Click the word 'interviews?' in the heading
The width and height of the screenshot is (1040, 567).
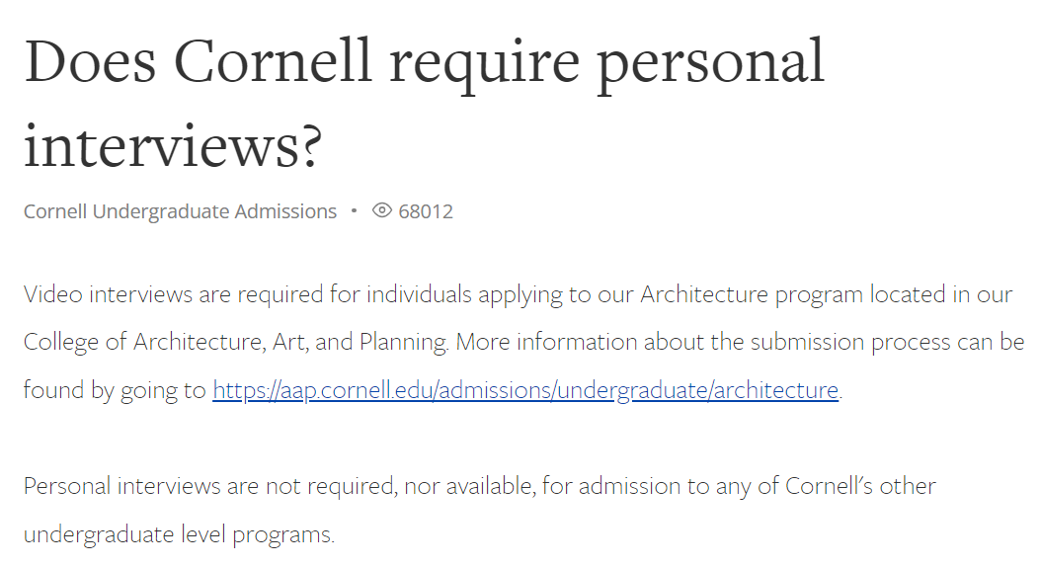pos(173,145)
